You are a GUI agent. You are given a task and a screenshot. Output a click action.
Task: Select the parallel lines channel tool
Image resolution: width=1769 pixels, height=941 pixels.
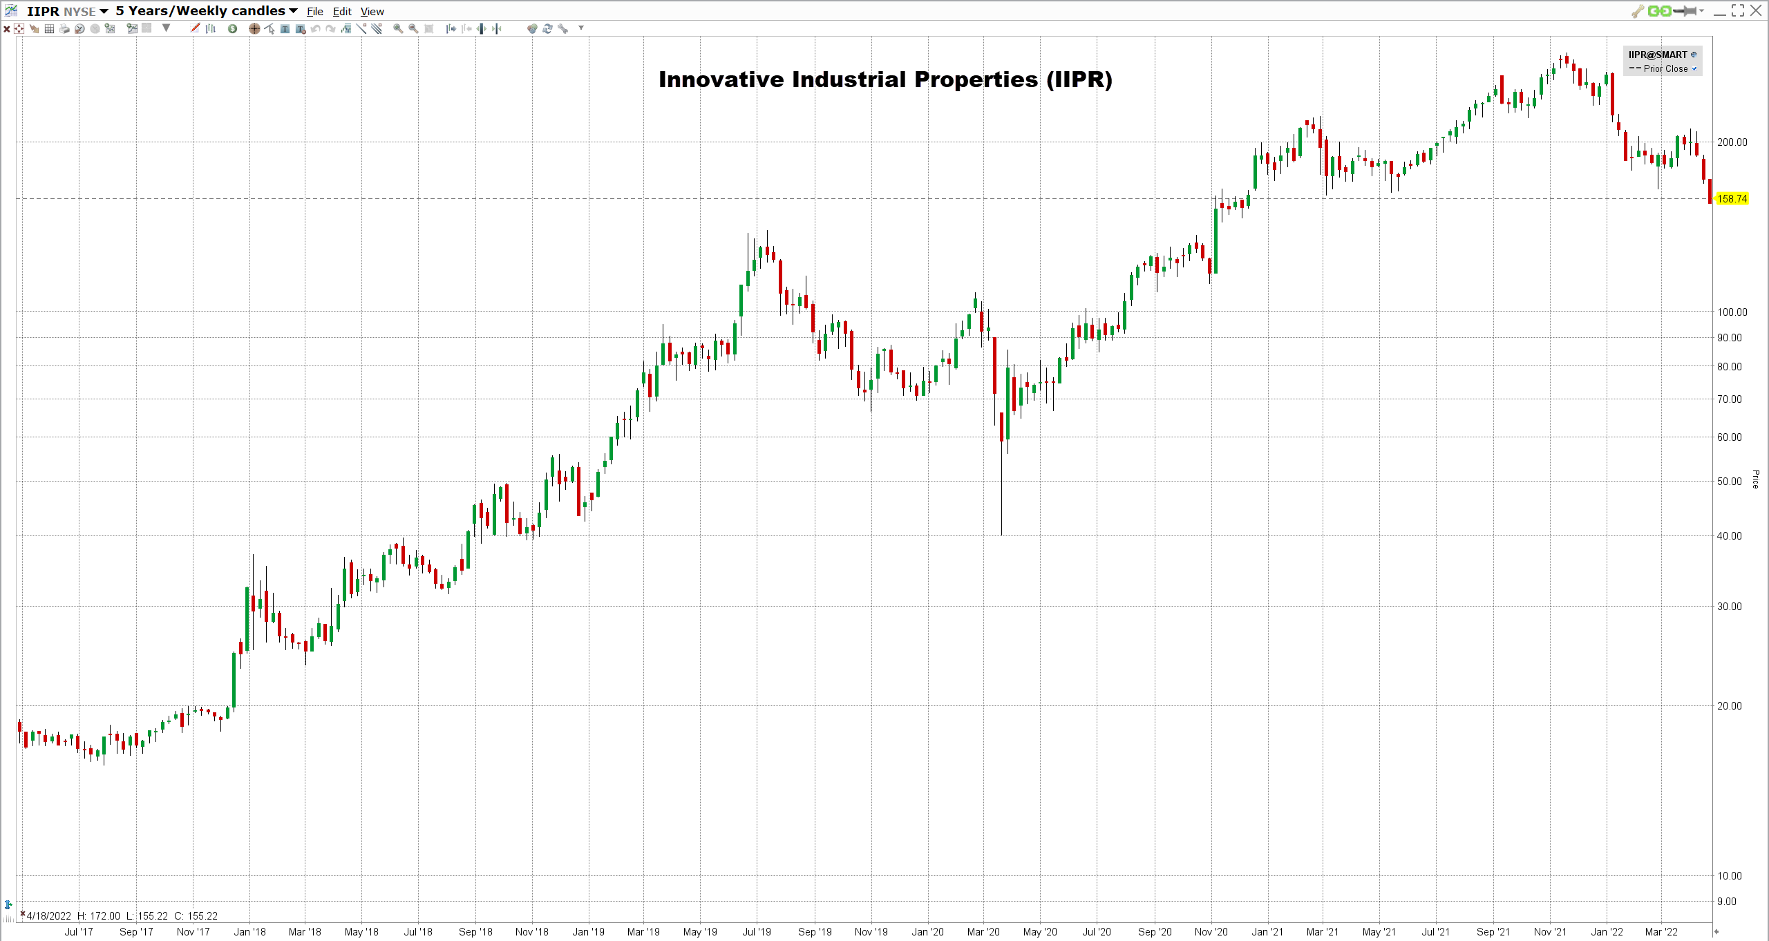pyautogui.click(x=377, y=28)
